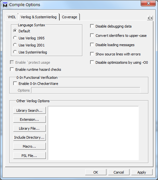158x180 pixels.
Task: Open the Coverage tab
Action: click(70, 17)
